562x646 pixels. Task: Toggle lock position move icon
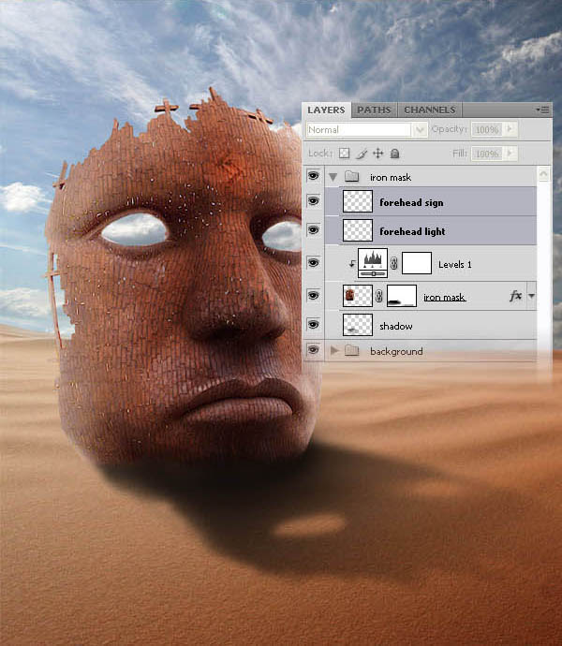click(377, 154)
